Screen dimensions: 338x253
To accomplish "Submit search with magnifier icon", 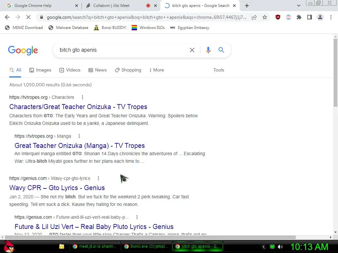I will pos(221,50).
